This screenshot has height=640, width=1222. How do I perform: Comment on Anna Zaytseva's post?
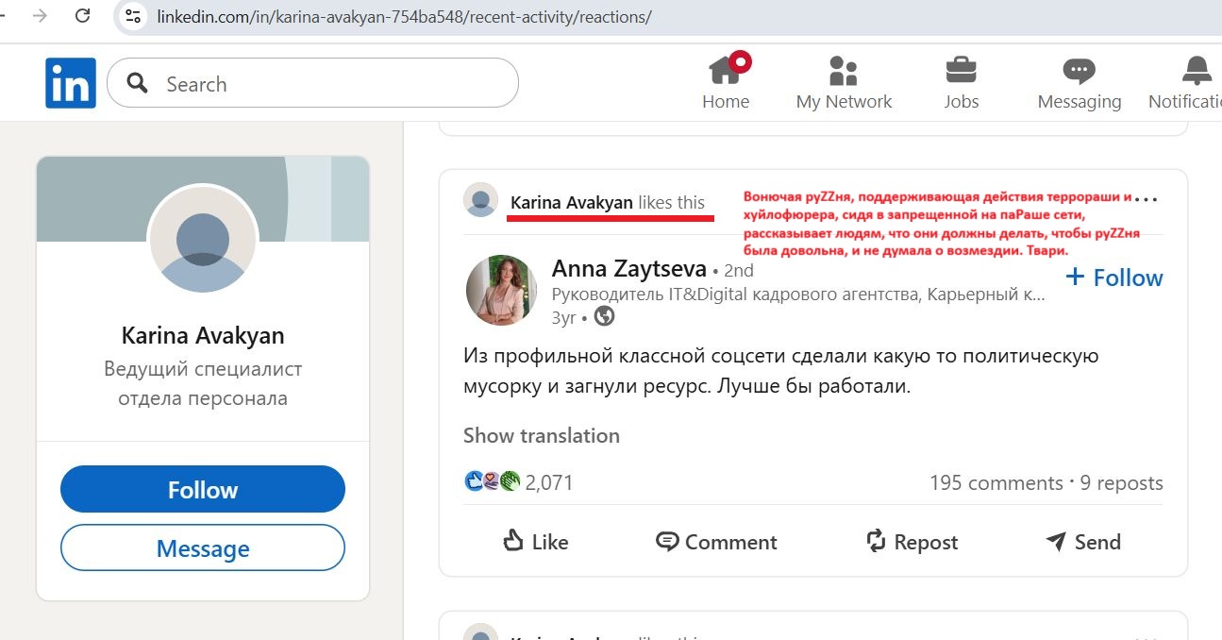click(x=716, y=542)
